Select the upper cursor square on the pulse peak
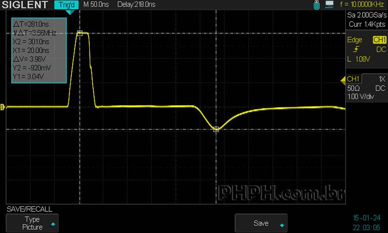 coord(79,33)
